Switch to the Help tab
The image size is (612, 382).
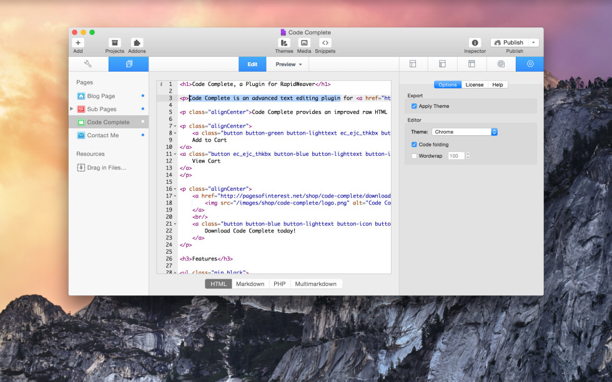coord(498,85)
